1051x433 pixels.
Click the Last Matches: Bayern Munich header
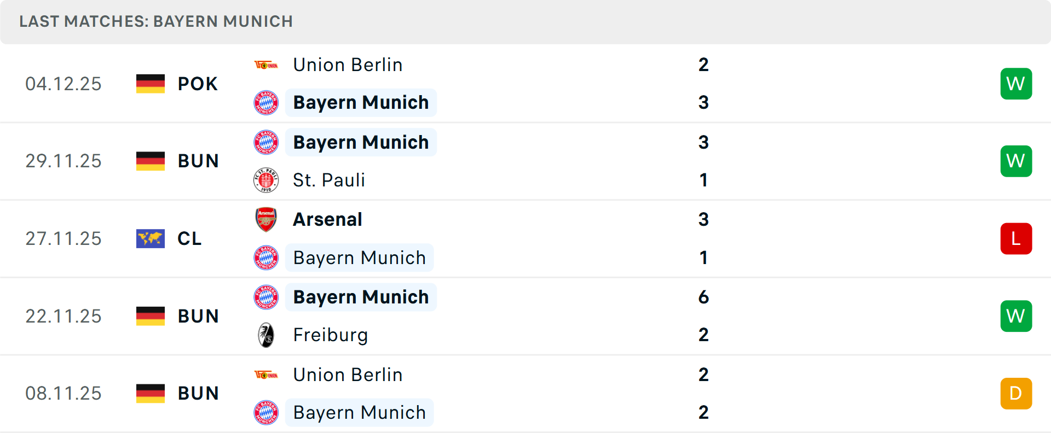156,21
